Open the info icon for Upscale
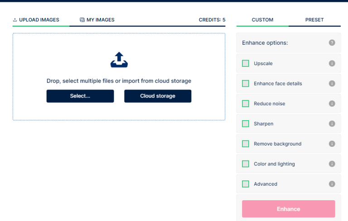The height and width of the screenshot is (221, 348). point(332,63)
